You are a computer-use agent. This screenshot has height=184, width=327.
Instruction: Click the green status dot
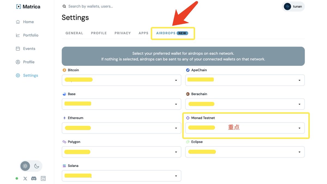(x=17, y=179)
